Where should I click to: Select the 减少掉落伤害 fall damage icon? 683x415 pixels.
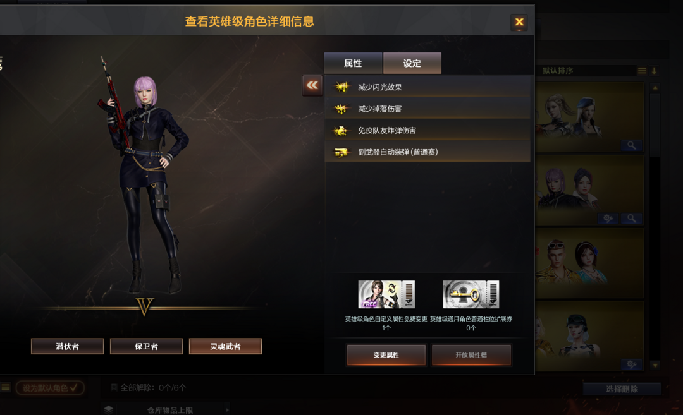[x=341, y=109]
